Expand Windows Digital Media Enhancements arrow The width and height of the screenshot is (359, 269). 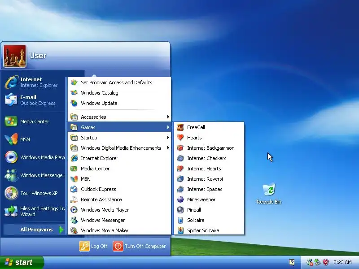pyautogui.click(x=168, y=148)
